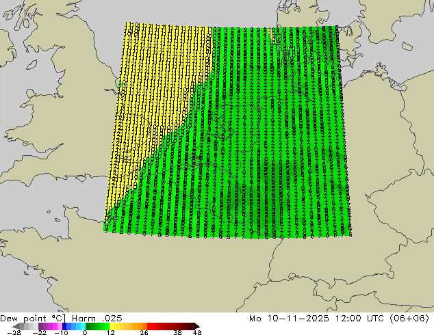Click the '48' legend value
Image resolution: width=434 pixels, height=335 pixels.
coord(197,332)
